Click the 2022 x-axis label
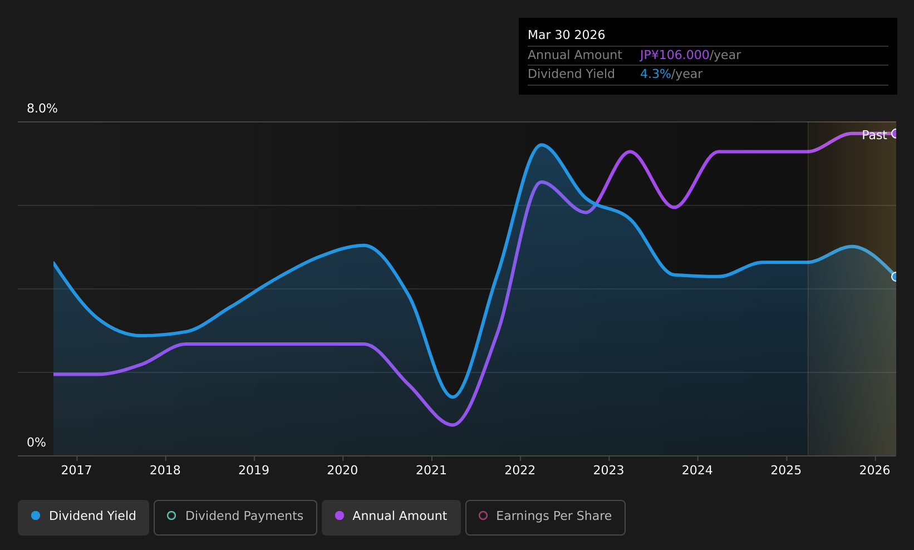This screenshot has height=550, width=914. (x=520, y=470)
